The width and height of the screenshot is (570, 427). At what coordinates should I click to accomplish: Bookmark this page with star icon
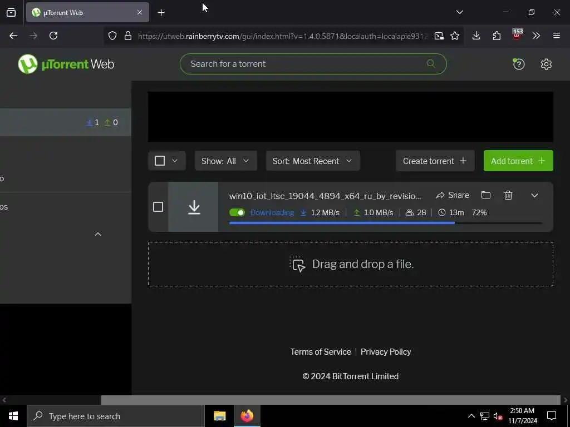[x=455, y=36]
